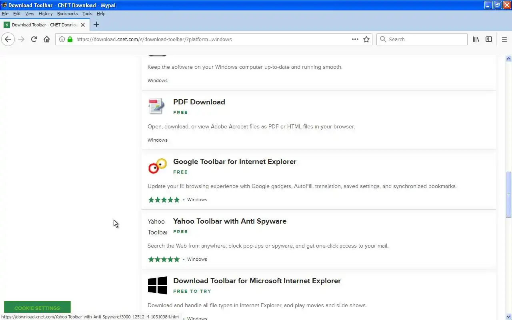The width and height of the screenshot is (512, 320).
Task: Click the page scrollbar down arrow
Action: [508, 316]
